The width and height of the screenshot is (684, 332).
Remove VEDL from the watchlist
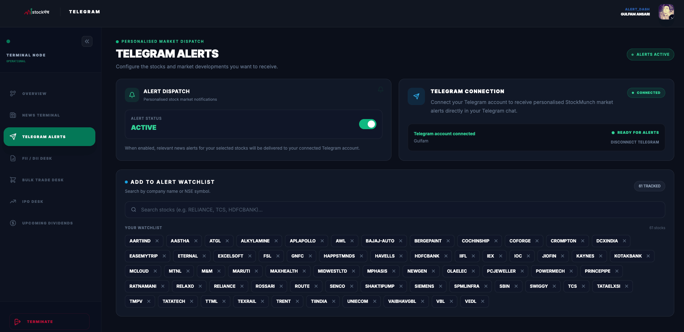point(483,301)
